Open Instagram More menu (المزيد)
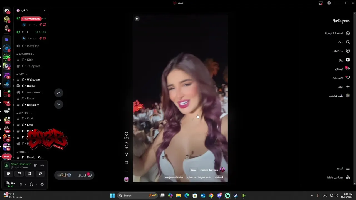The height and width of the screenshot is (200, 356). (343, 168)
